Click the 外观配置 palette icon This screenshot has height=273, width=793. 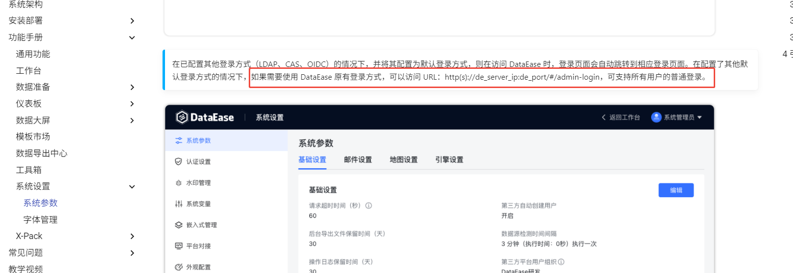point(179,267)
